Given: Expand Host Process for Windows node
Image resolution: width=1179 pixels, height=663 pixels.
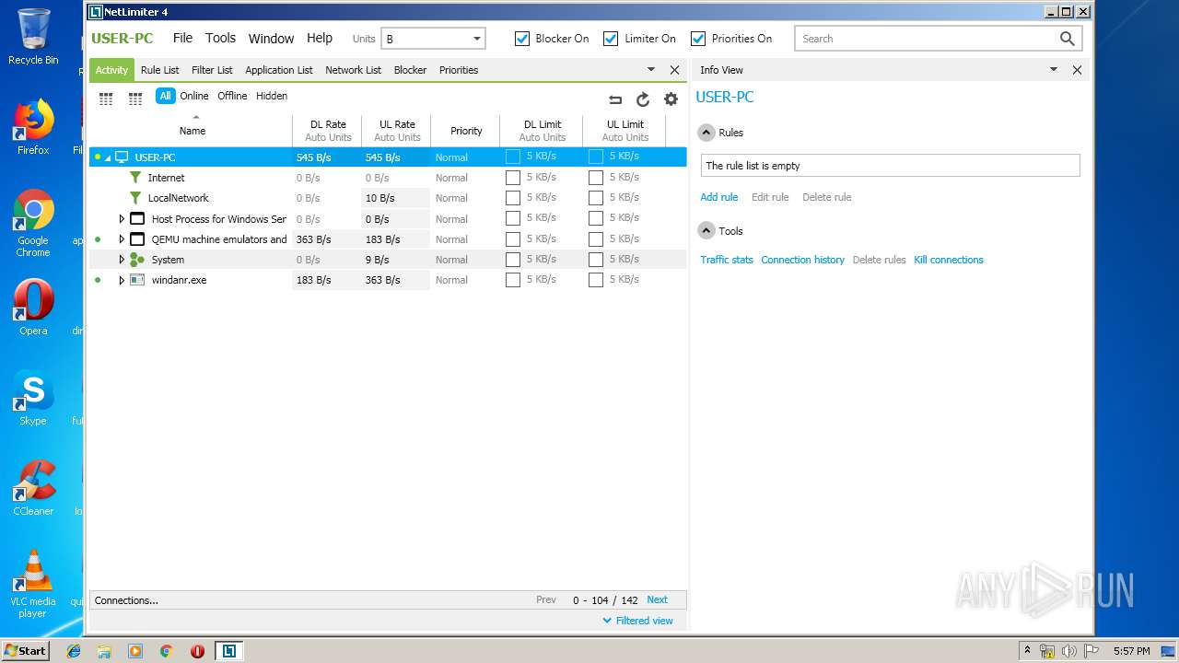Looking at the screenshot, I should pos(122,219).
